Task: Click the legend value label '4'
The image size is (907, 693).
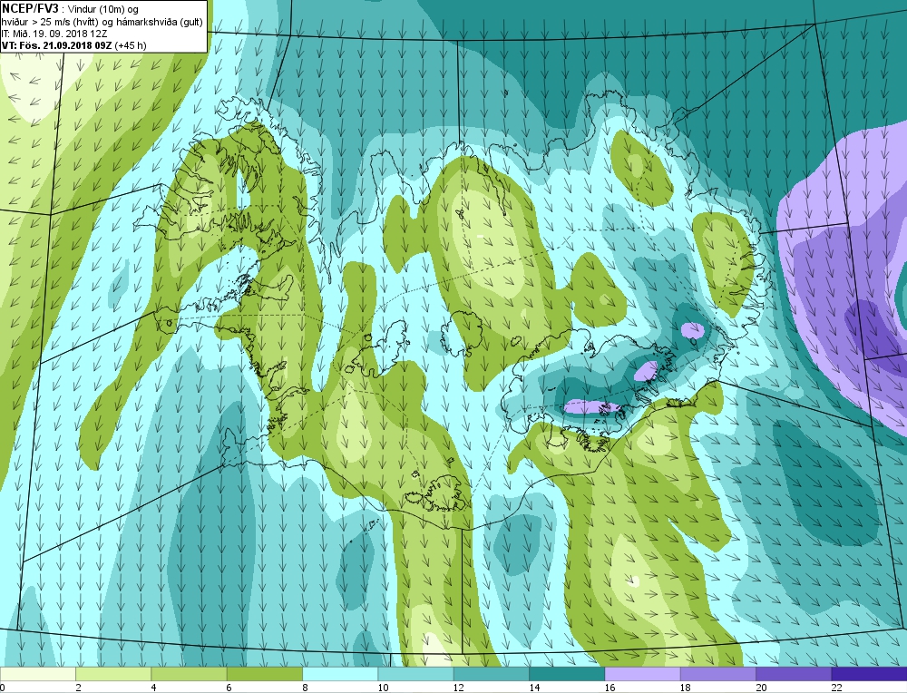Action: click(153, 688)
